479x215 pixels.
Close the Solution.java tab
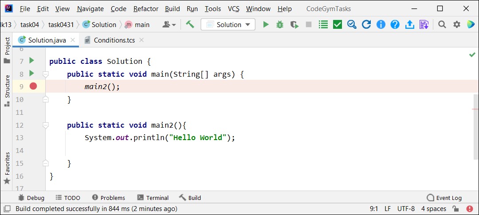[72, 40]
